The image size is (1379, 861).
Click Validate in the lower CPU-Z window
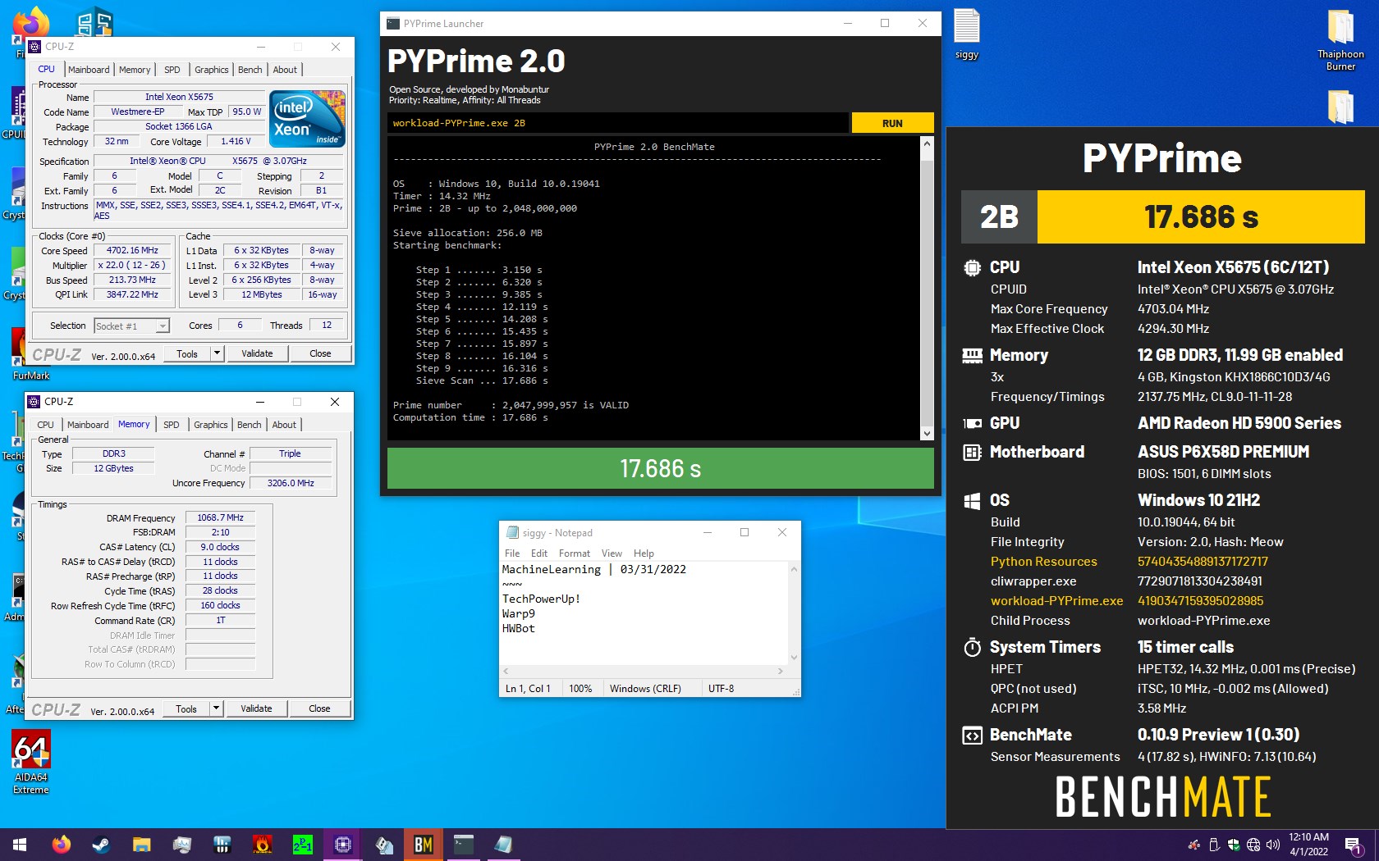tap(256, 708)
